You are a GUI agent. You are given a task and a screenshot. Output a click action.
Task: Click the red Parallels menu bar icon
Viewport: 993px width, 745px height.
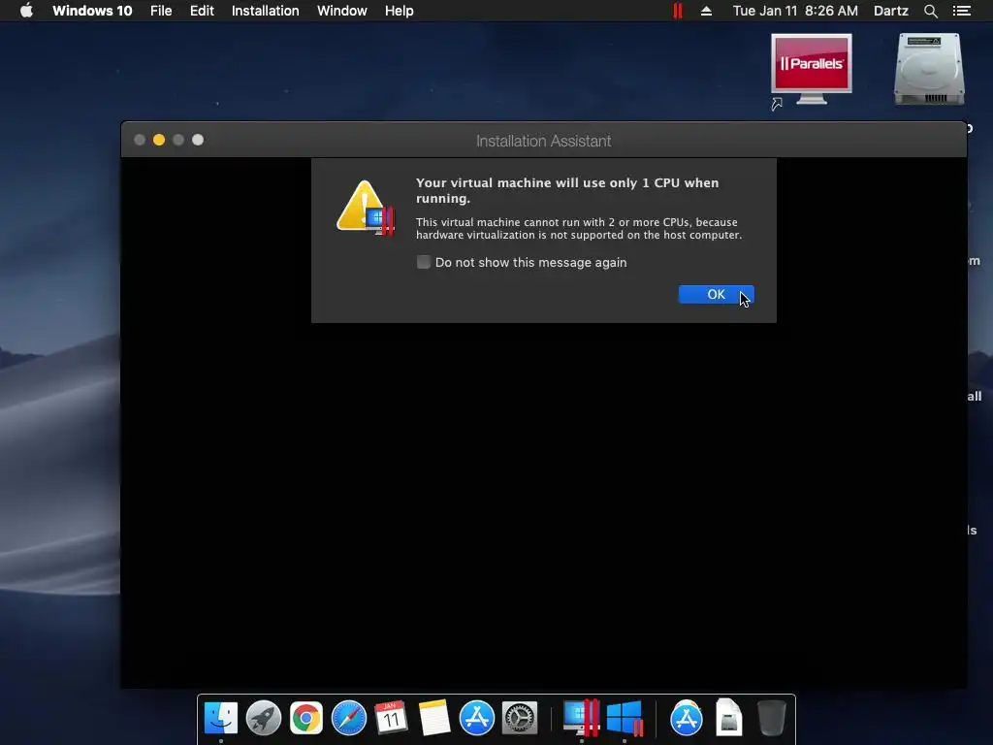click(x=678, y=11)
